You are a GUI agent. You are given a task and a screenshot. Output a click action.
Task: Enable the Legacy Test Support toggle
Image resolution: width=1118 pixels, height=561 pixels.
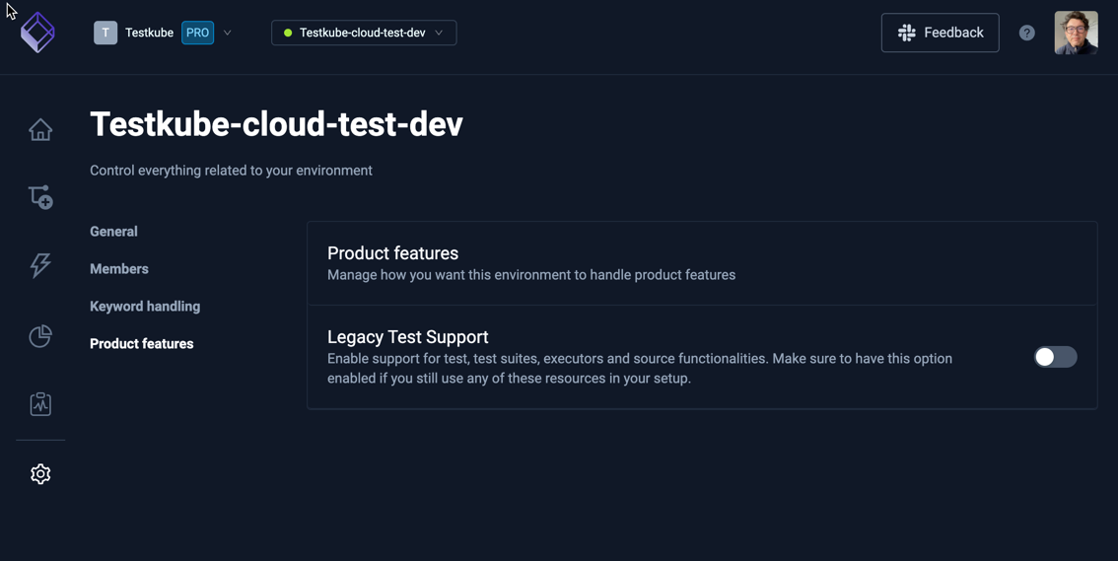click(x=1055, y=357)
